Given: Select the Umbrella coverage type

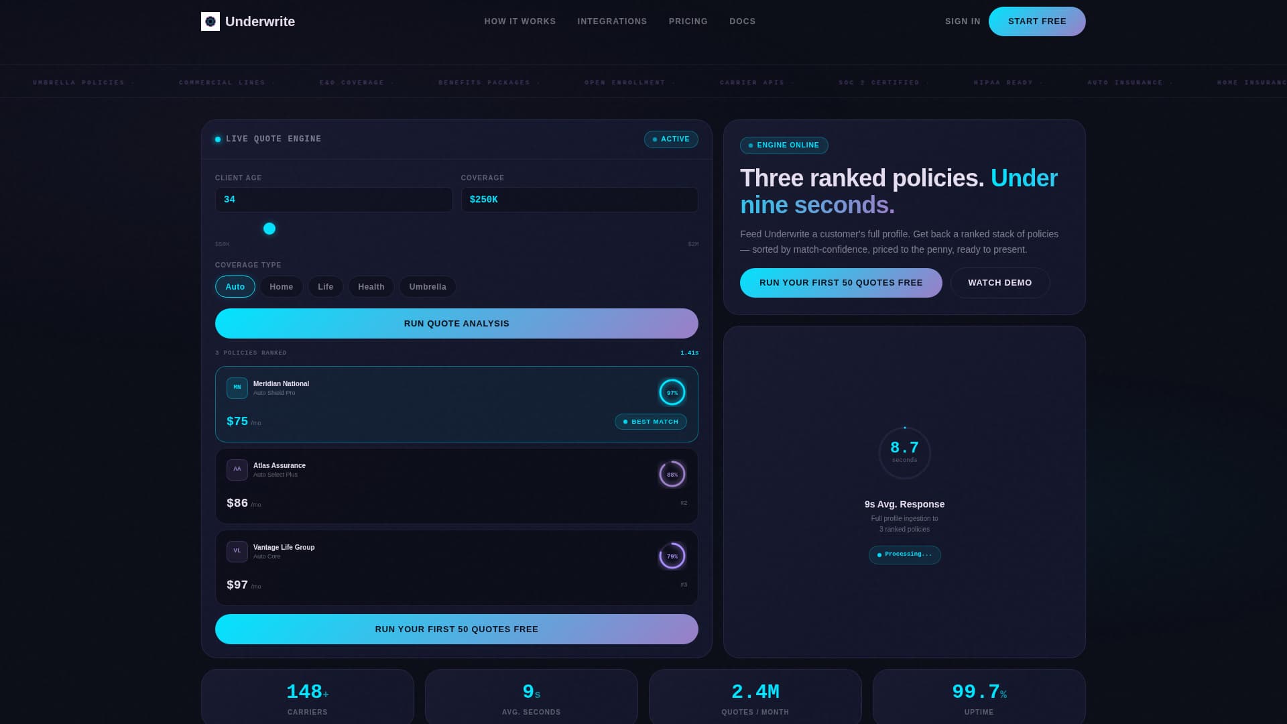Looking at the screenshot, I should [x=428, y=287].
